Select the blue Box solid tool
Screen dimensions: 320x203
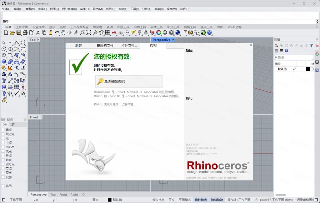[4, 62]
